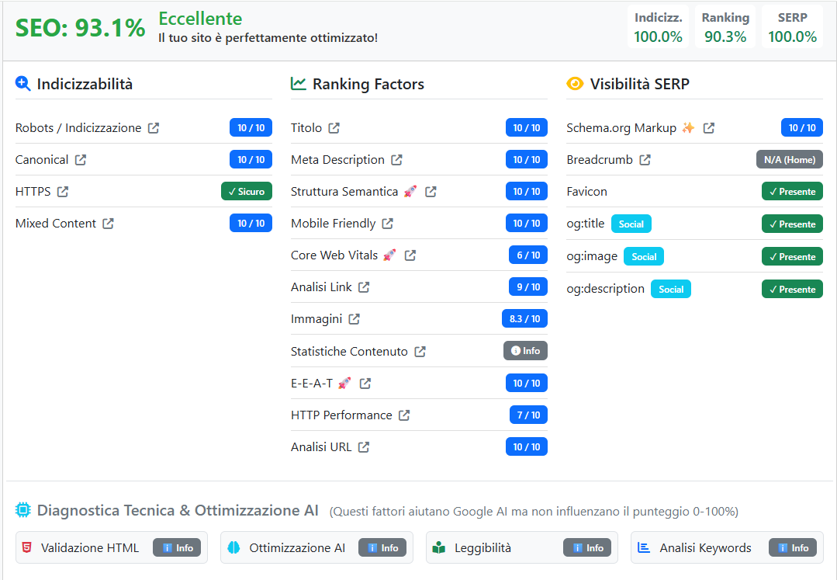Open the HTTPS details link icon
The height and width of the screenshot is (580, 837).
(x=63, y=192)
